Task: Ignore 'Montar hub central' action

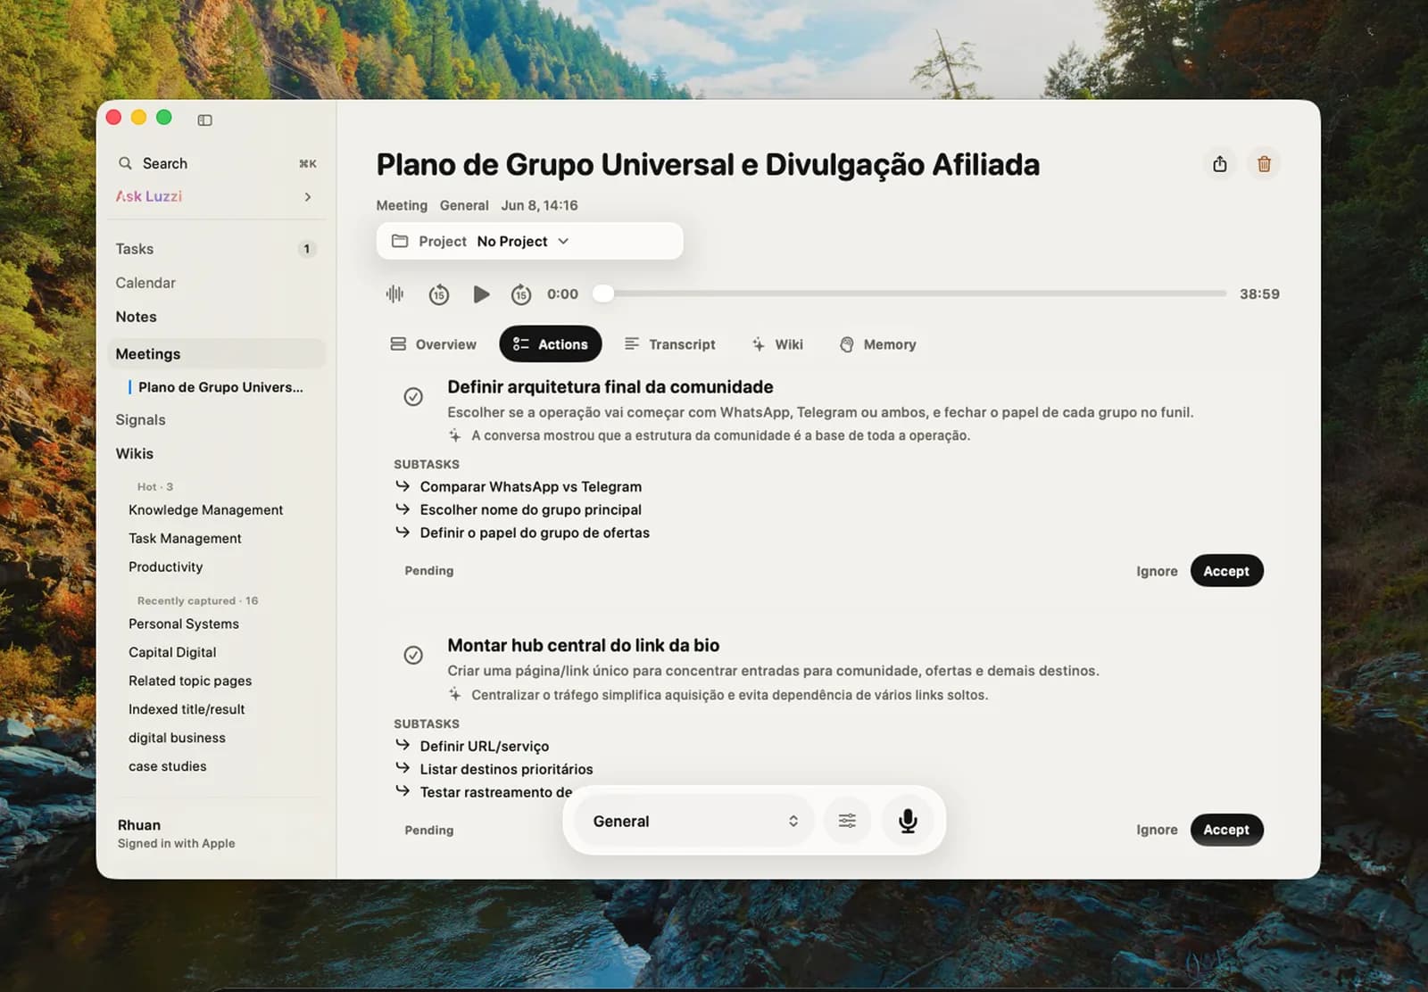Action: 1157,830
